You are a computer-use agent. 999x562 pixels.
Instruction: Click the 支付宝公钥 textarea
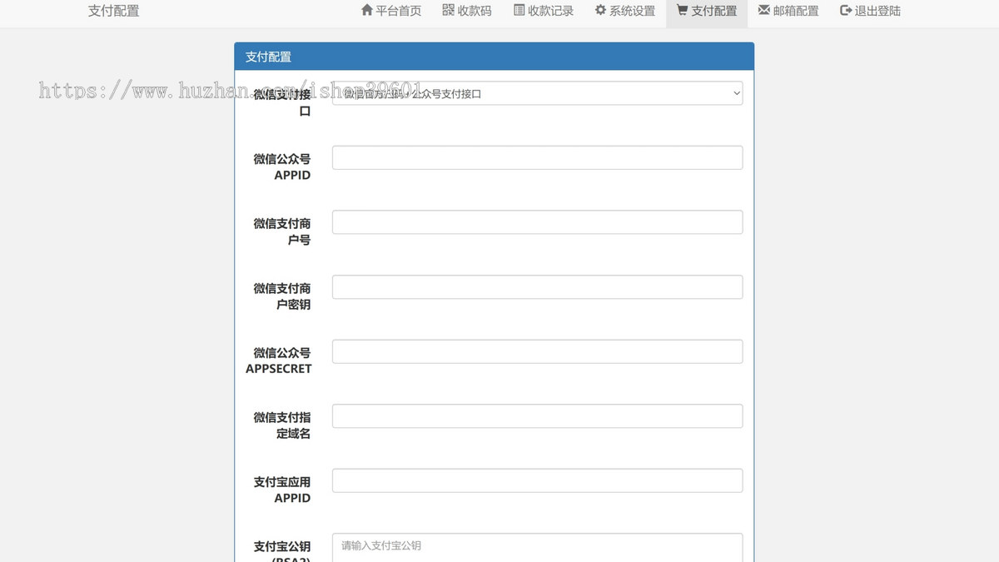point(538,548)
